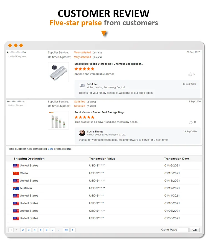Click the China flag icon
Screen dimensions: 208x243
pyautogui.click(x=16, y=173)
